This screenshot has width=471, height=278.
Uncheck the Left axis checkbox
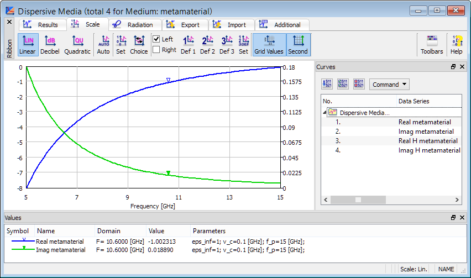pos(156,39)
